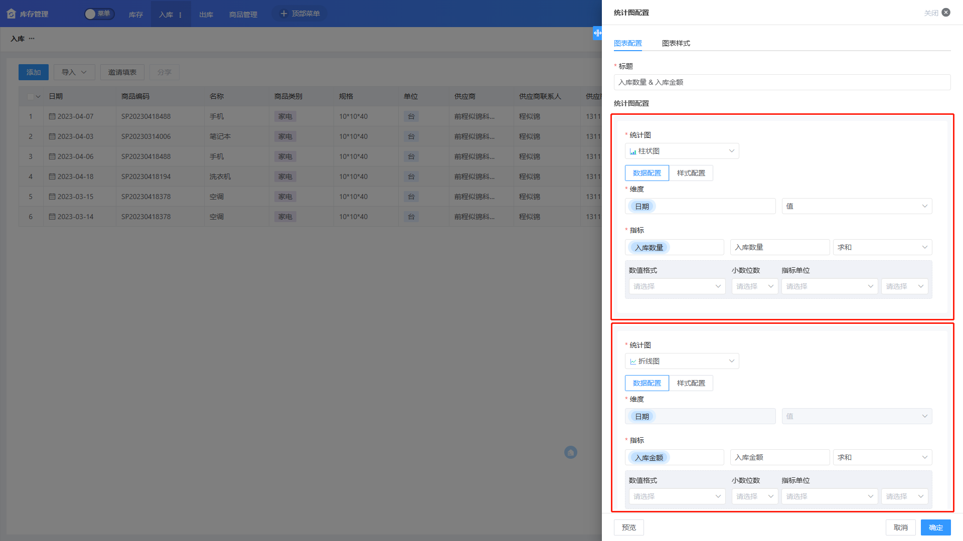Click the calendar icon in row 2023-04-03

[52, 136]
